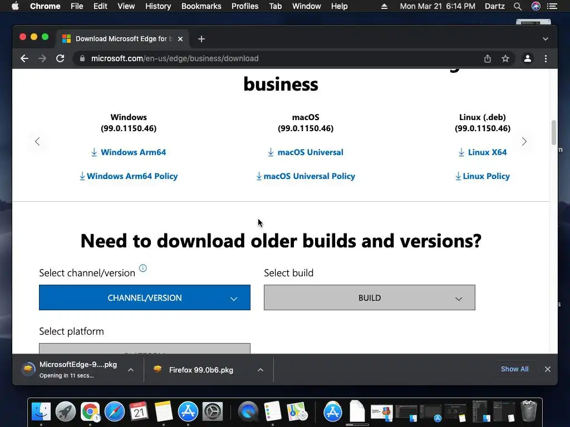Close the Download Microsoft Edge tab
Screen dimensions: 570x427
[180, 39]
